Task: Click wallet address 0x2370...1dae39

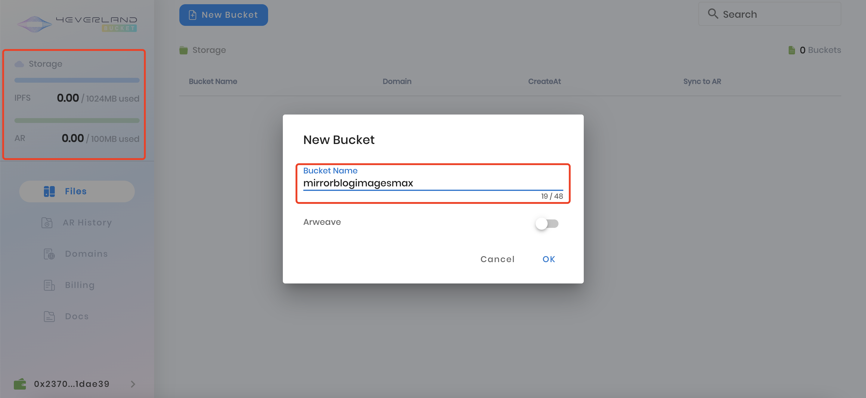Action: [x=72, y=384]
